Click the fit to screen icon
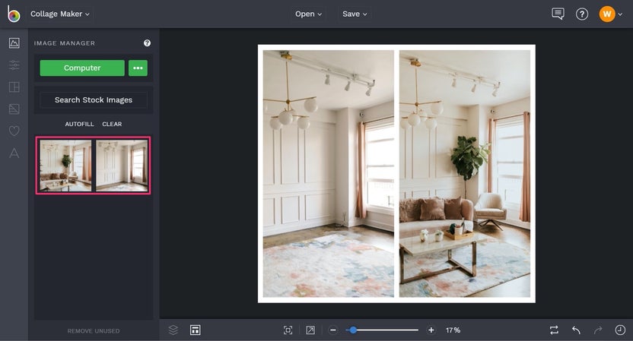 [x=288, y=330]
